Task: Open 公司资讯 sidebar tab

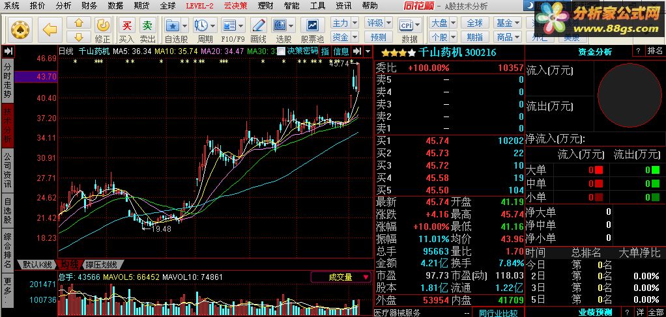Action: coord(8,170)
